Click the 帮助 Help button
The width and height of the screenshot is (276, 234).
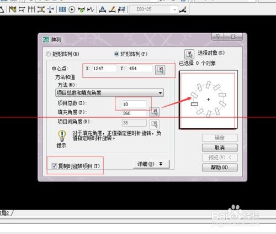tap(220, 168)
